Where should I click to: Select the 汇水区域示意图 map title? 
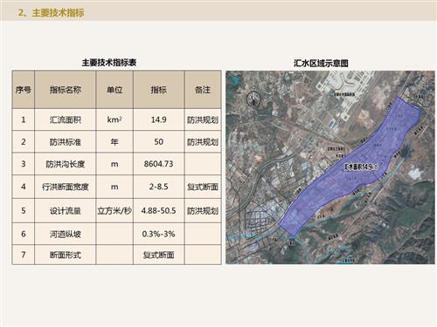(x=321, y=63)
